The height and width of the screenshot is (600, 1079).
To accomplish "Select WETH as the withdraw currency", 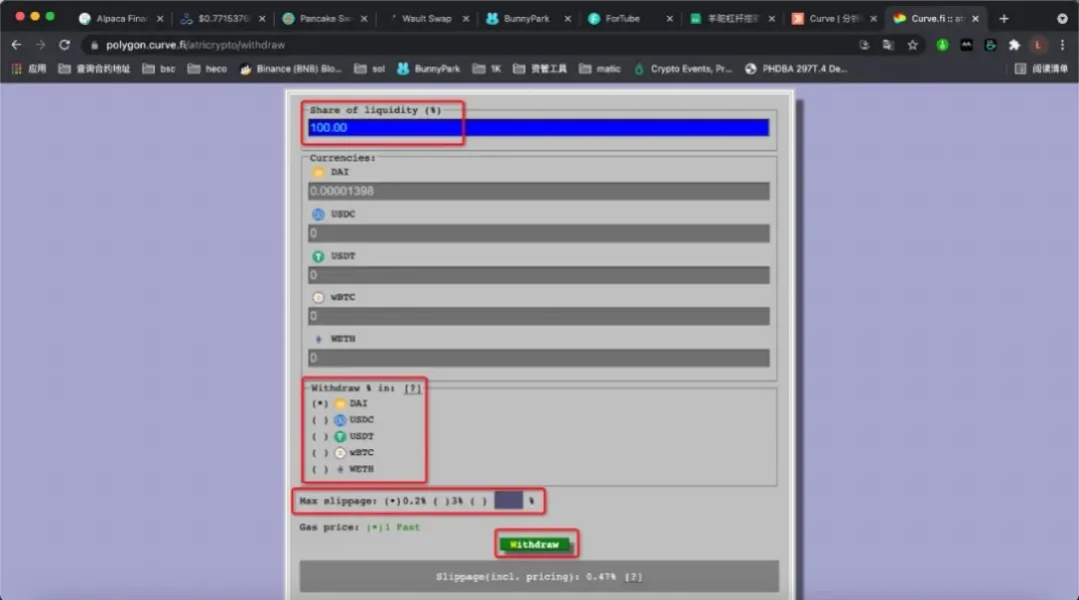I will [x=320, y=469].
